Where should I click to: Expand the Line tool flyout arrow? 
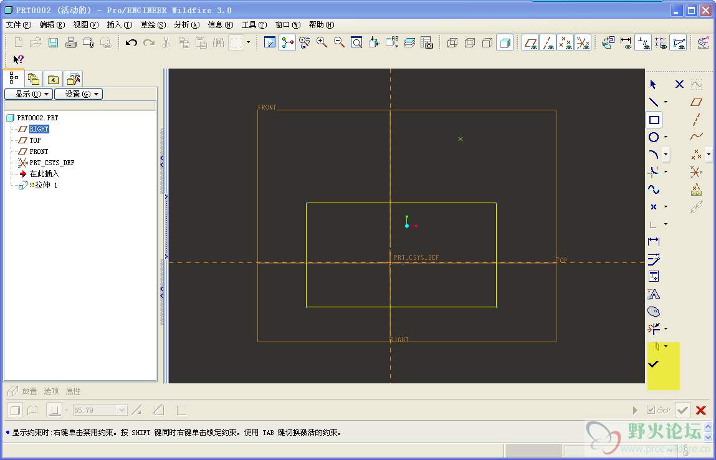(x=666, y=102)
